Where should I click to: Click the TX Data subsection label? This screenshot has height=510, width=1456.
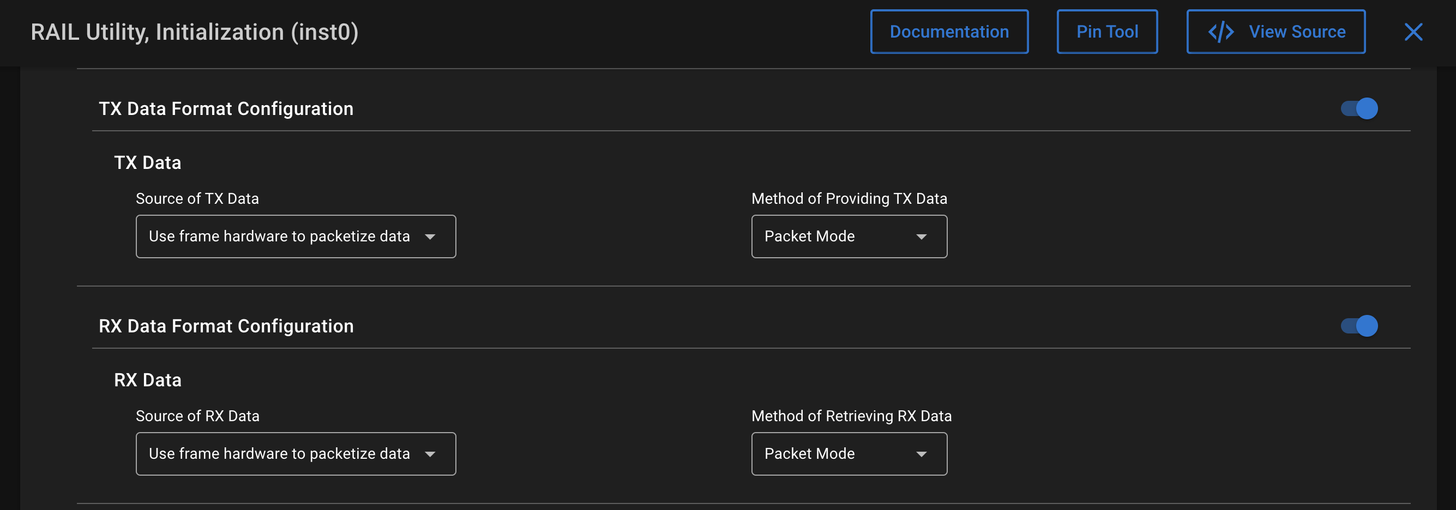[148, 162]
